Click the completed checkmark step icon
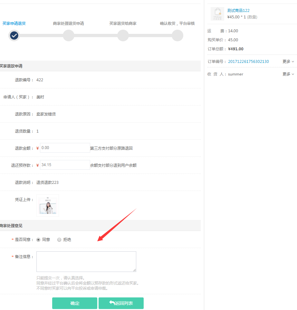The height and width of the screenshot is (310, 297). click(x=14, y=35)
